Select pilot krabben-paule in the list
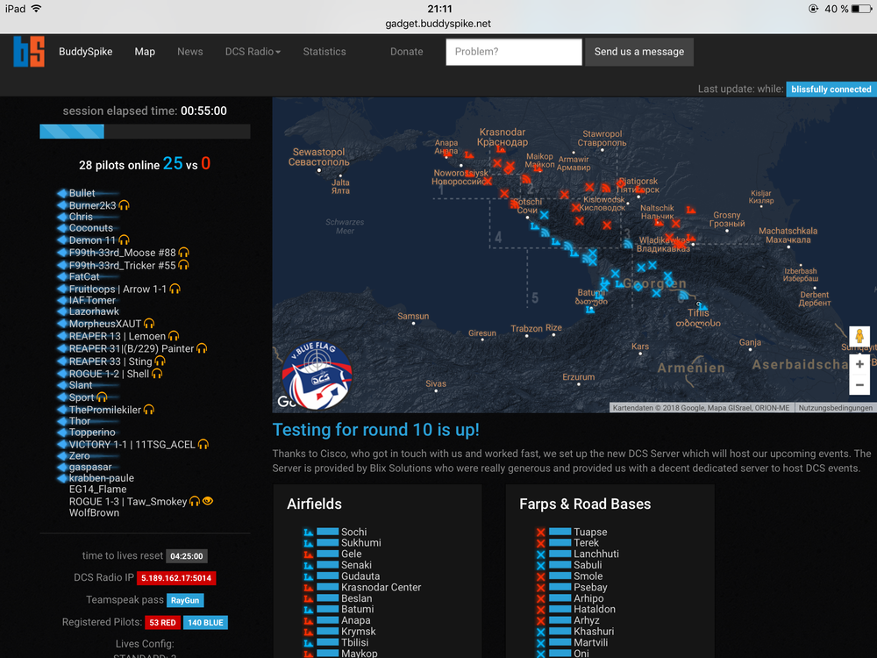877x658 pixels. (x=101, y=478)
